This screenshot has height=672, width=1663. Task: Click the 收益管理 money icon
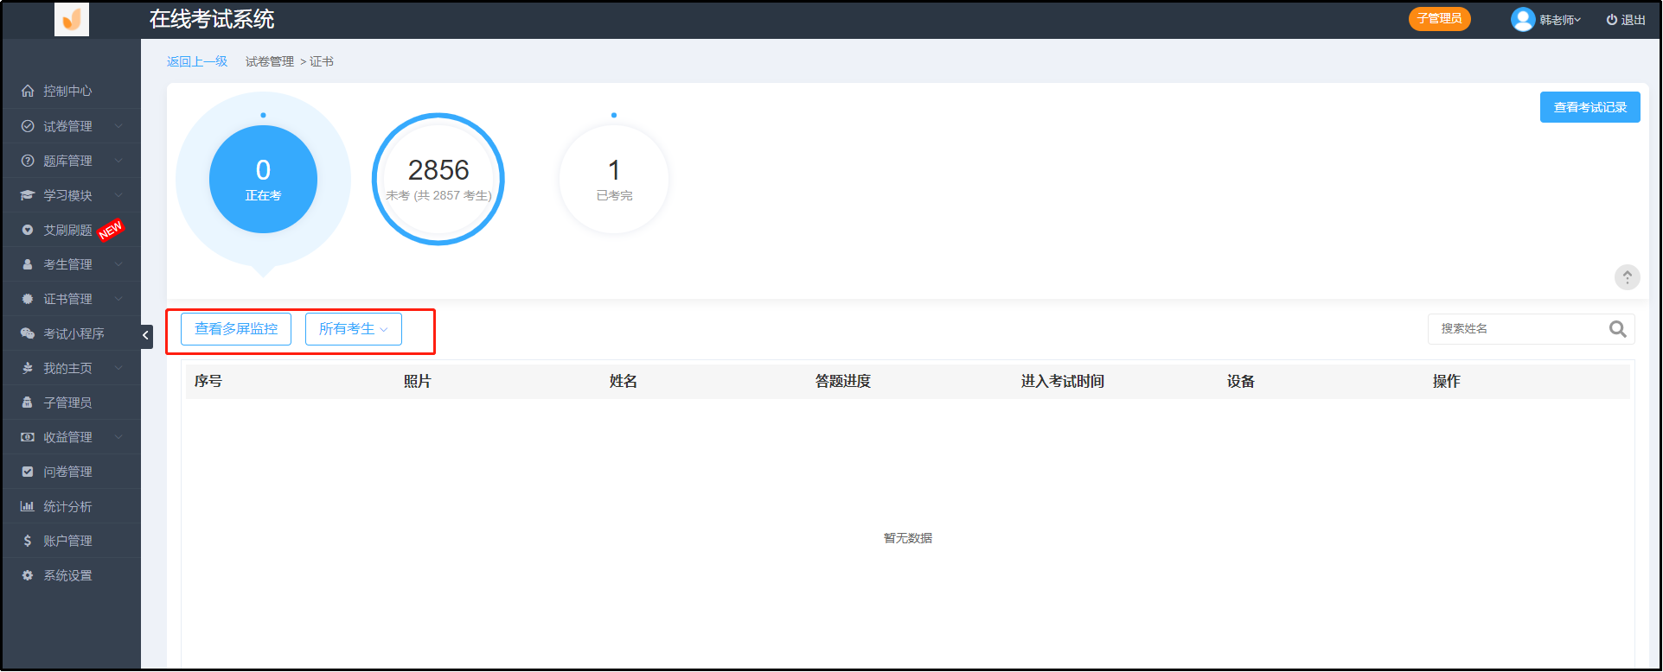[x=28, y=437]
